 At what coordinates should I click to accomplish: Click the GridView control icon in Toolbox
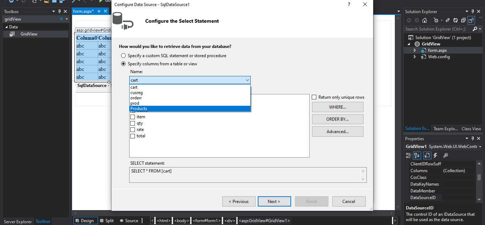pos(12,34)
